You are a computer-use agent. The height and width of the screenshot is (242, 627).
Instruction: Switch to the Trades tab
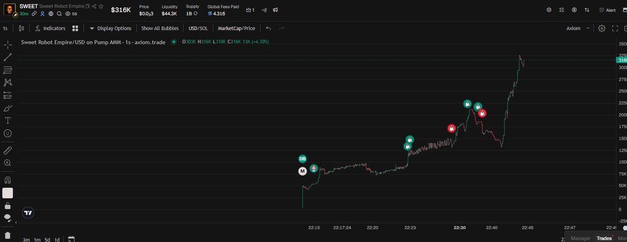(605, 238)
